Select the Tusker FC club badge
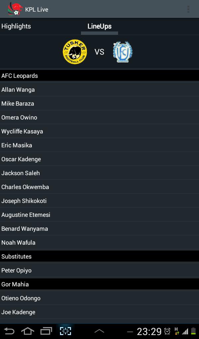Viewport: 199px width, 339px height. 75,52
